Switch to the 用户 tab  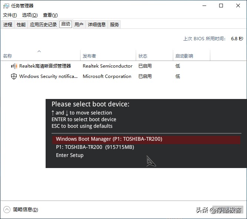point(79,24)
